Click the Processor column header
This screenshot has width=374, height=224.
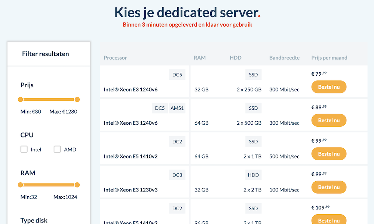(114, 57)
